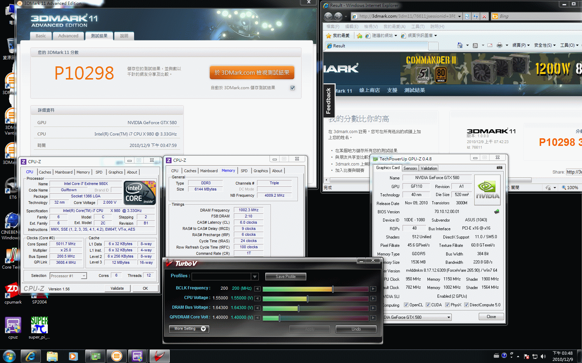Toggle the PhysX checkbox in GPU-Z
Screen dimensions: 582x363
point(447,305)
